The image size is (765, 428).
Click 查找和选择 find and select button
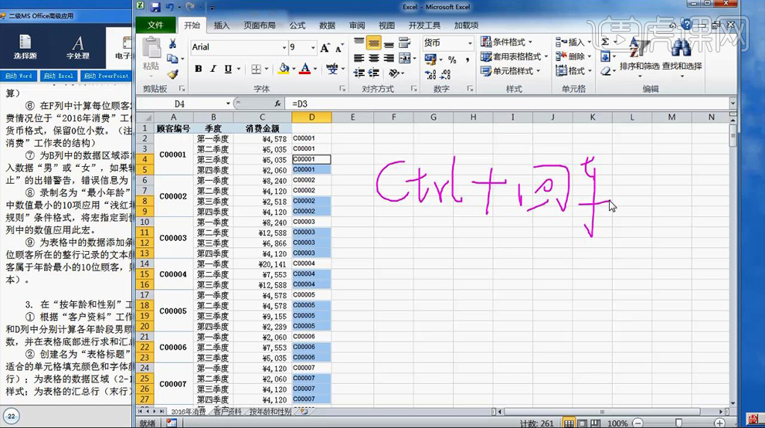point(682,55)
